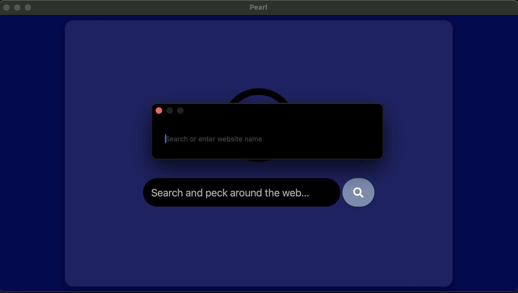
Task: Click the blinking text cursor in the address field
Action: 165,139
